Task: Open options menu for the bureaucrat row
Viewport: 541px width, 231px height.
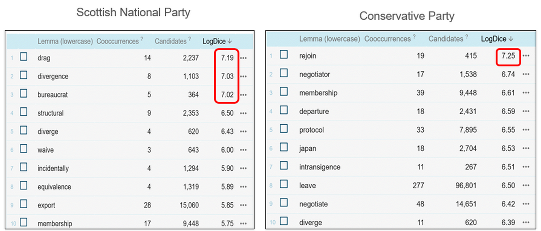Action: [243, 94]
